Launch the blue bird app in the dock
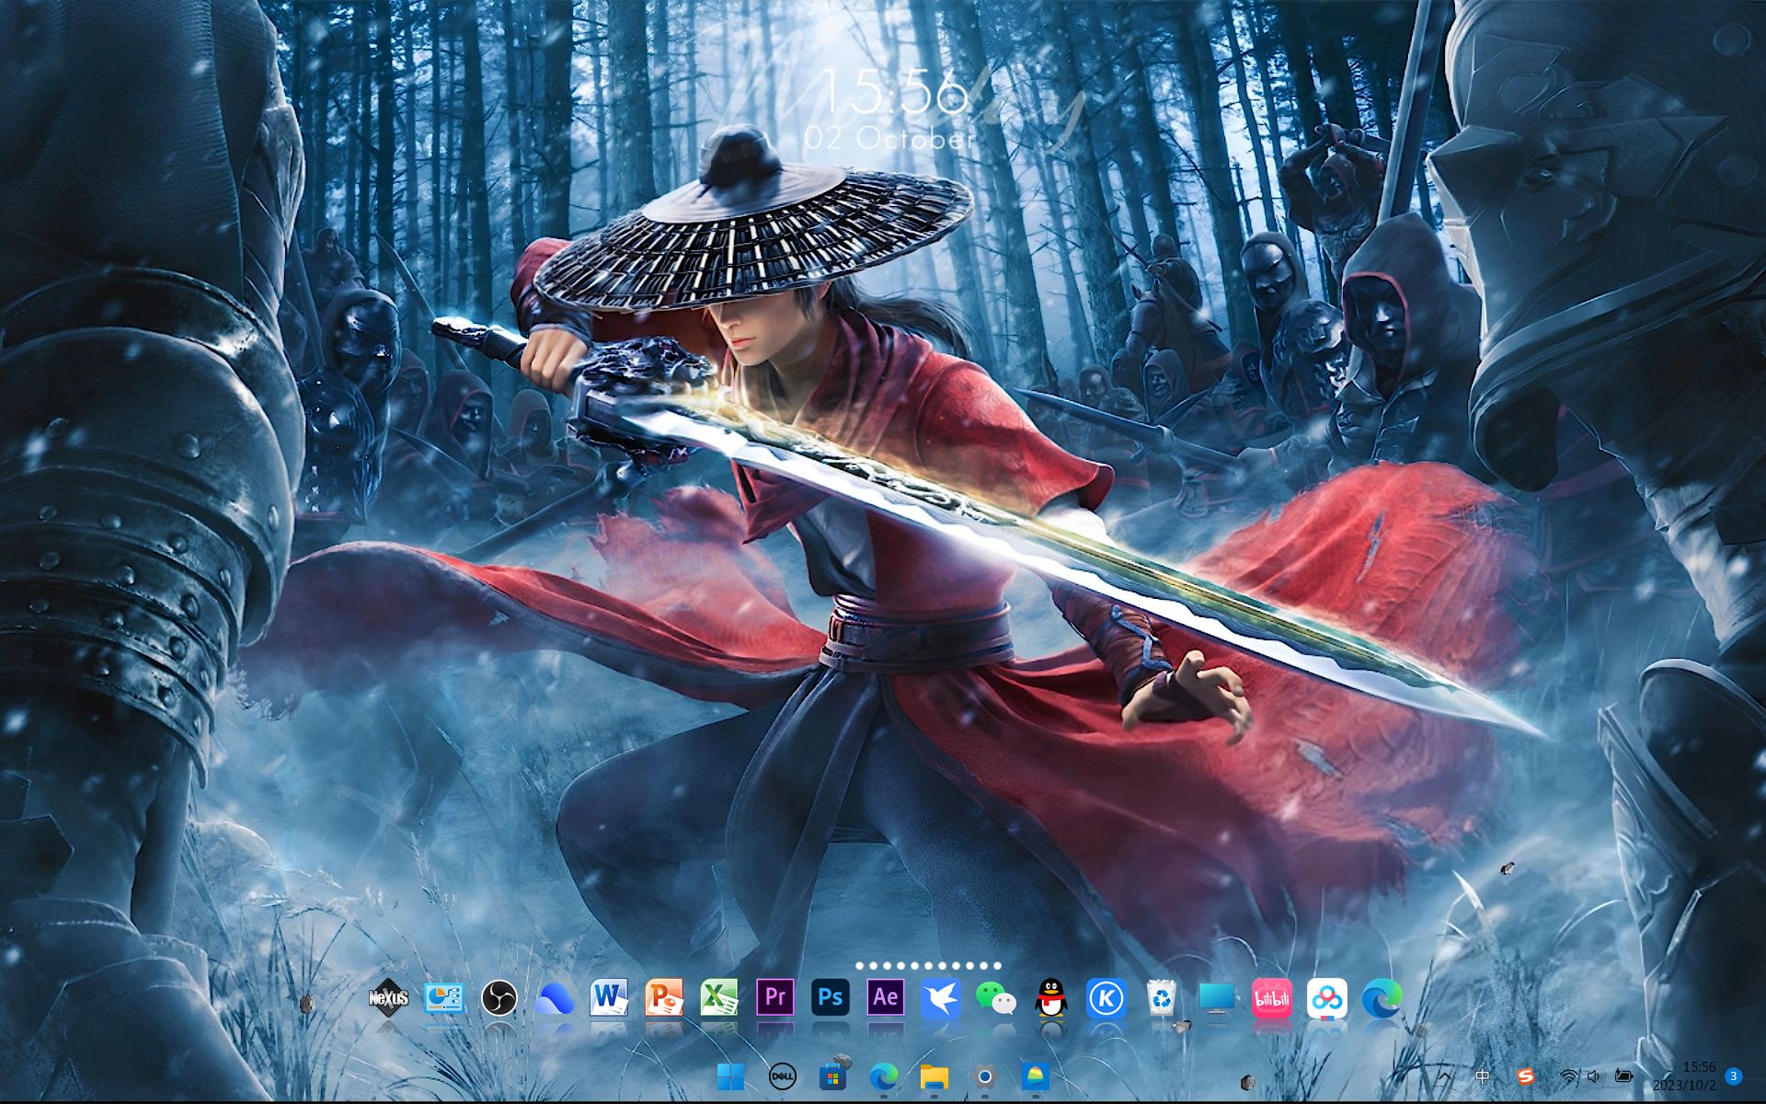The image size is (1766, 1104). pyautogui.click(x=940, y=998)
